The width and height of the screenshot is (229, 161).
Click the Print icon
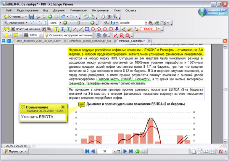point(37,16)
